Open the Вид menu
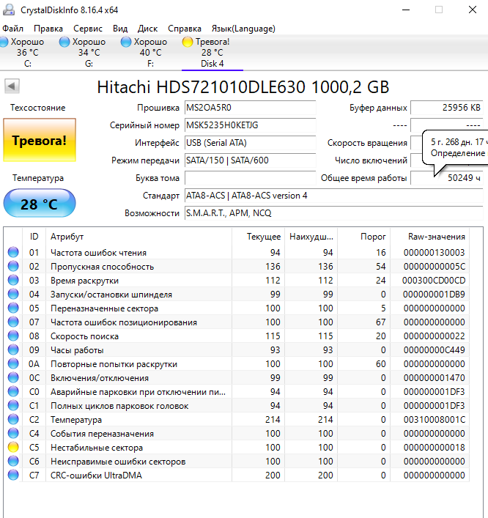 [x=120, y=29]
